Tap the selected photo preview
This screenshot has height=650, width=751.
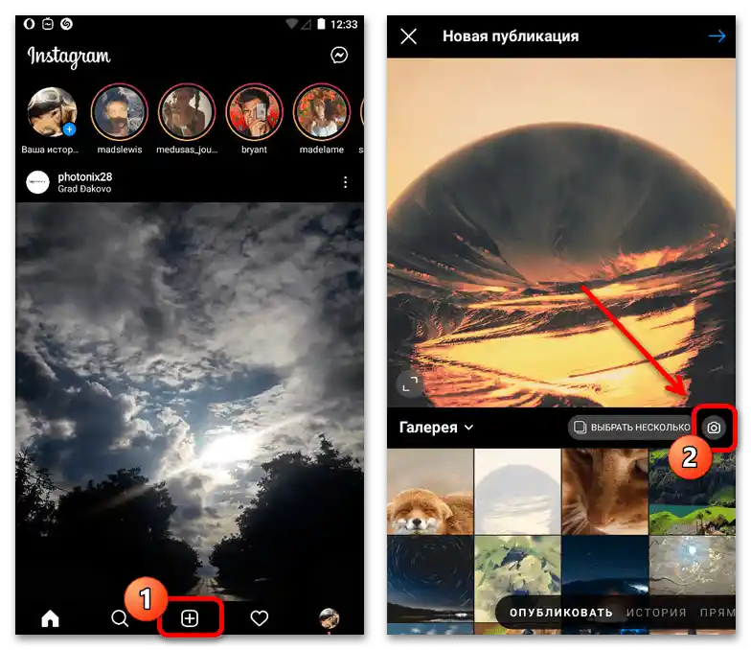(561, 233)
